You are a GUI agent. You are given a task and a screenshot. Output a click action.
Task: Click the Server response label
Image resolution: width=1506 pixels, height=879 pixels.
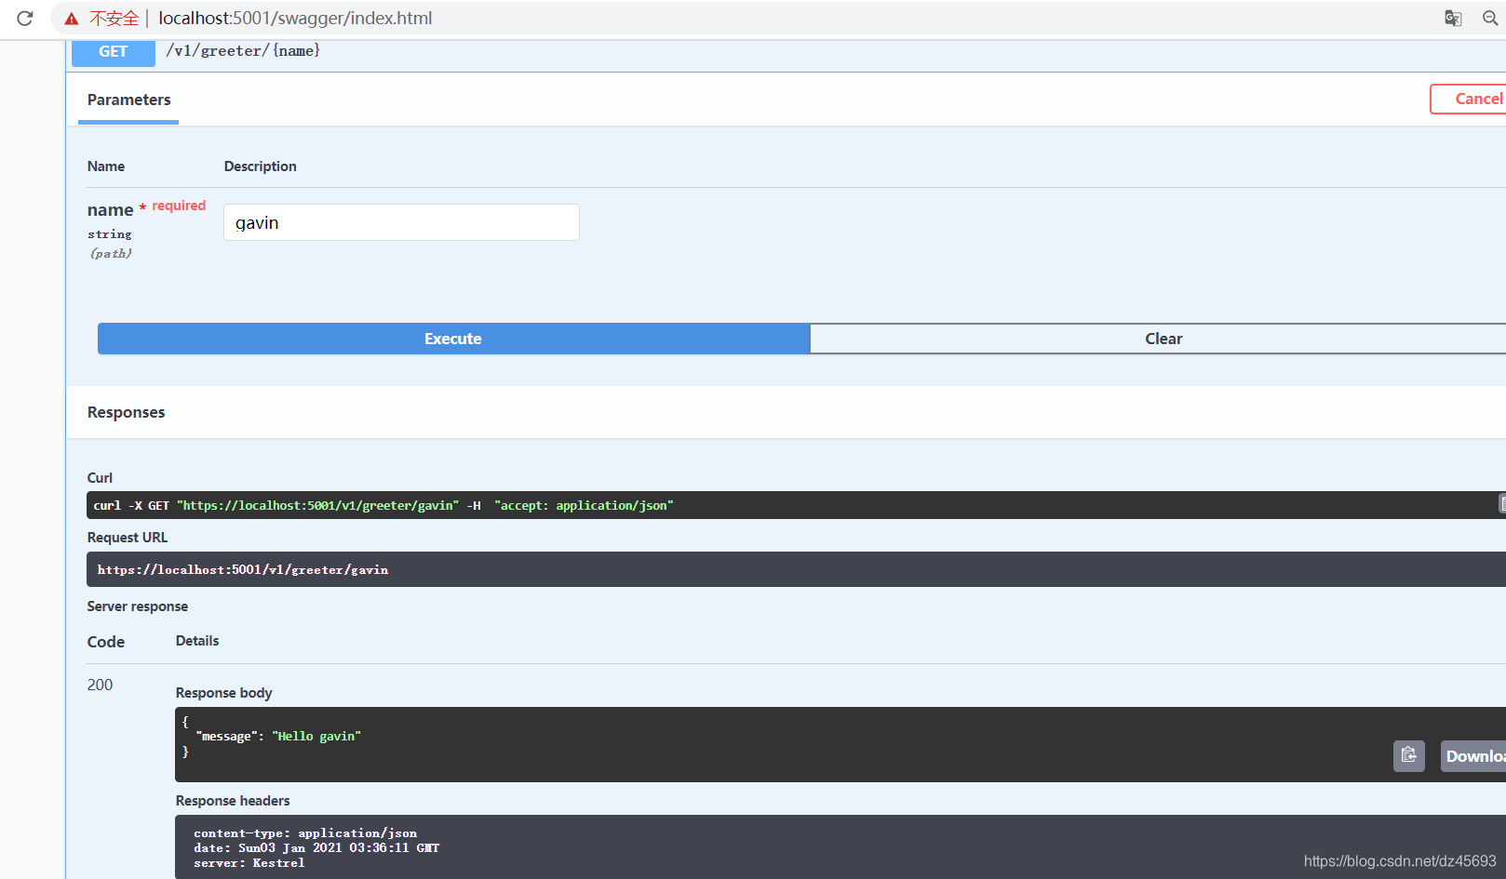[137, 606]
